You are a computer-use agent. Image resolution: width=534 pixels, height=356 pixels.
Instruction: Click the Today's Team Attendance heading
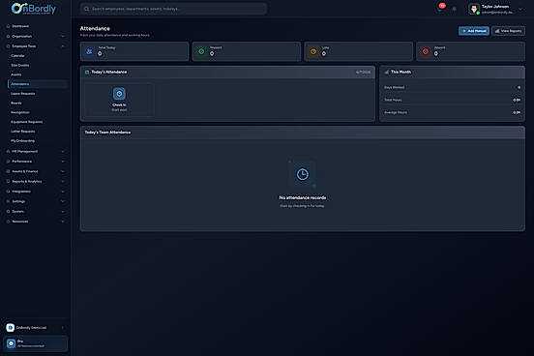[x=107, y=133]
